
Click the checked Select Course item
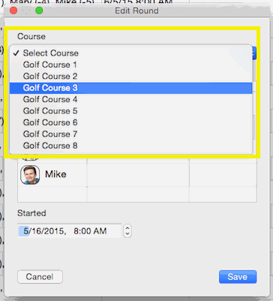[130, 53]
